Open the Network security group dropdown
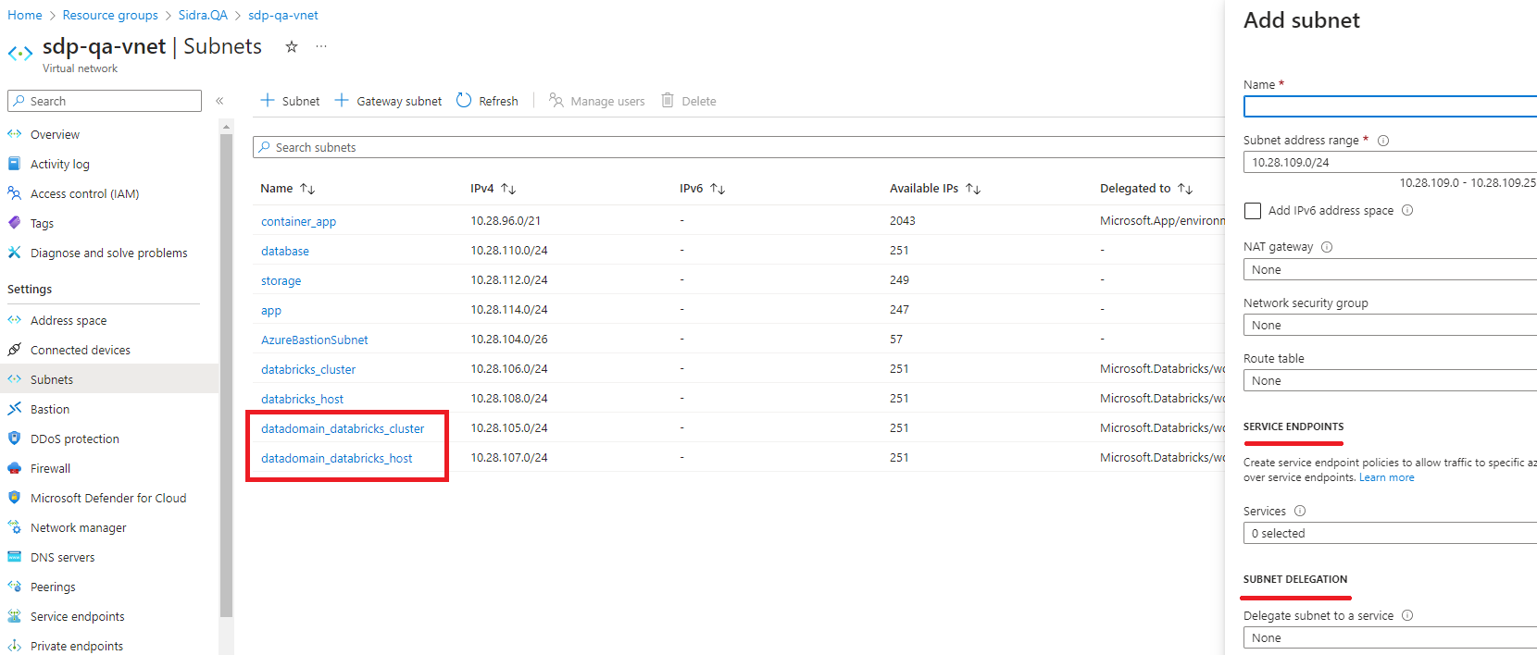1537x655 pixels. click(x=1389, y=326)
